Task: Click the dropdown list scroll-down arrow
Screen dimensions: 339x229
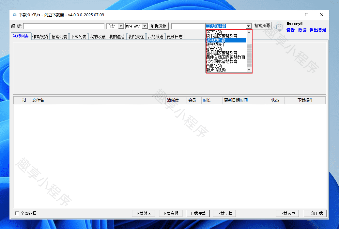Action: pyautogui.click(x=249, y=70)
